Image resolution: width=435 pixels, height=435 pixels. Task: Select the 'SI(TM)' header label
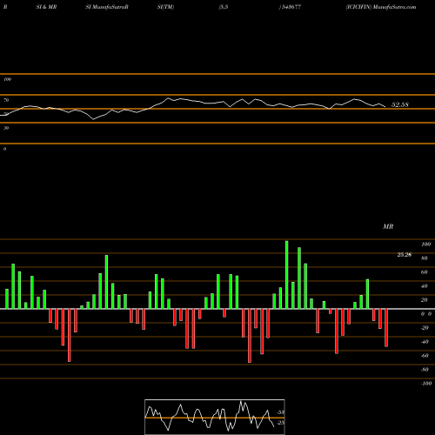pyautogui.click(x=165, y=7)
